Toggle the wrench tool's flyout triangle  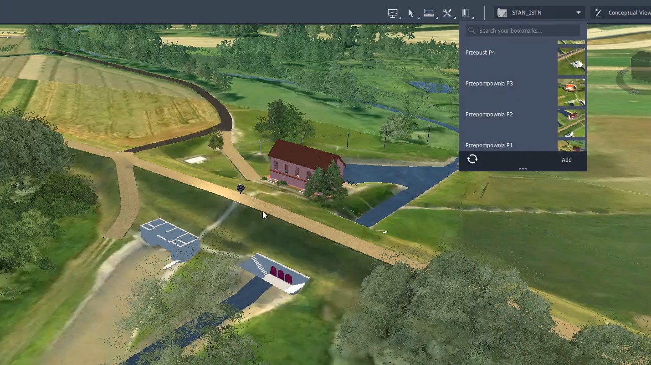(456, 19)
